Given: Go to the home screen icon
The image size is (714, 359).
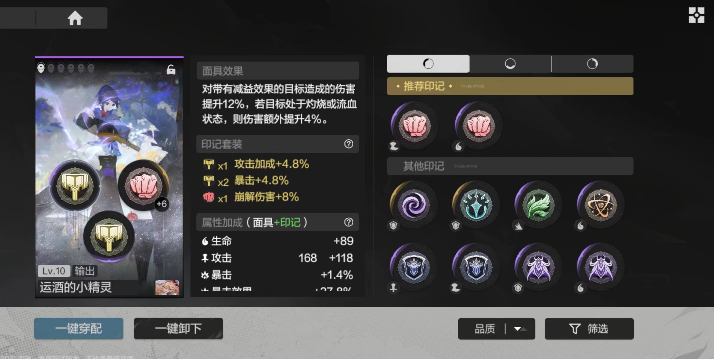Looking at the screenshot, I should coord(75,18).
